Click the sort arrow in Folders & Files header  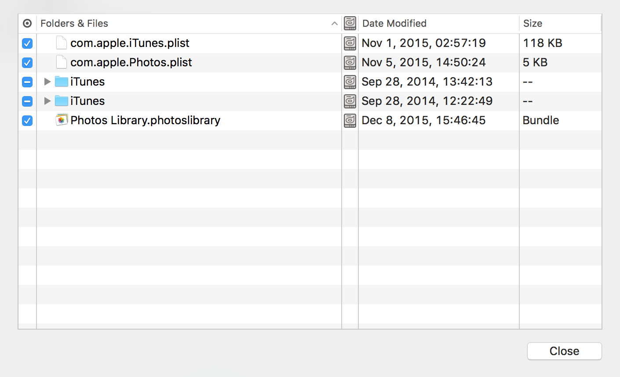[x=335, y=24]
